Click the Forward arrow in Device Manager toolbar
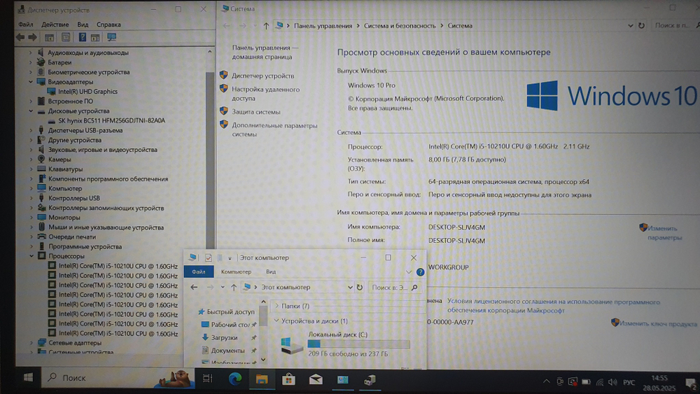The width and height of the screenshot is (700, 394). tap(33, 38)
